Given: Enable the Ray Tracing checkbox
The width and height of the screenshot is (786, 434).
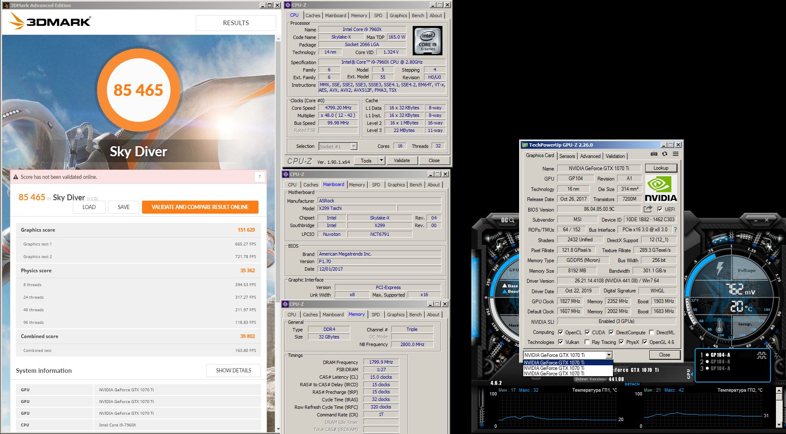Looking at the screenshot, I should (x=587, y=342).
